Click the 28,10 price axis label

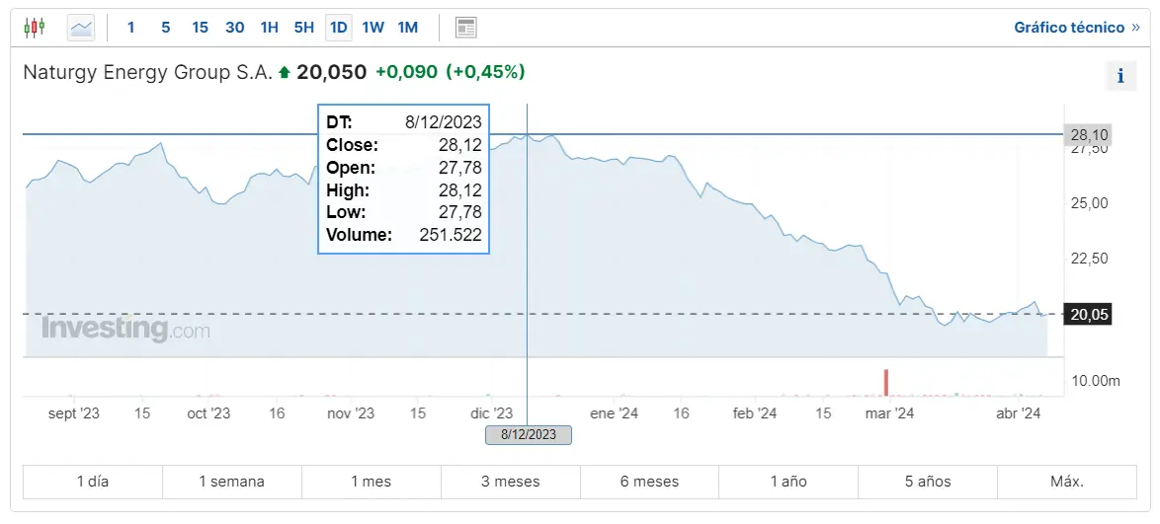pos(1087,135)
